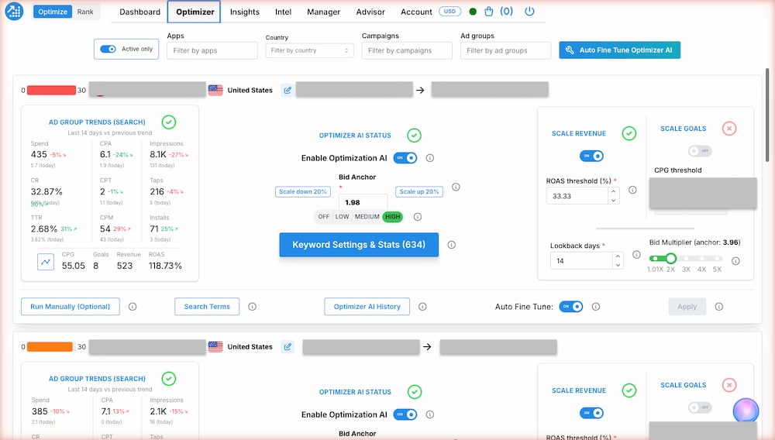Click the info icon next to Keyword Settings & Stats
Viewport: 775px width, 440px height.
click(451, 245)
